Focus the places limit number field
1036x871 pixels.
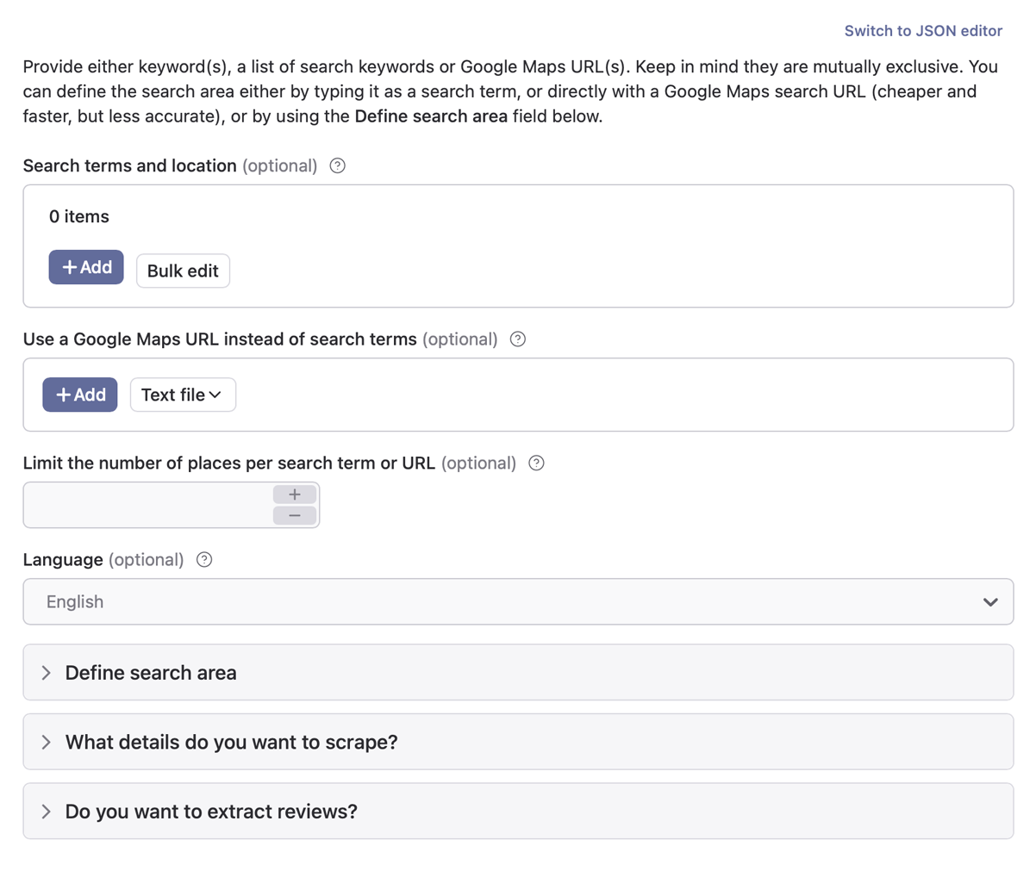click(x=147, y=505)
